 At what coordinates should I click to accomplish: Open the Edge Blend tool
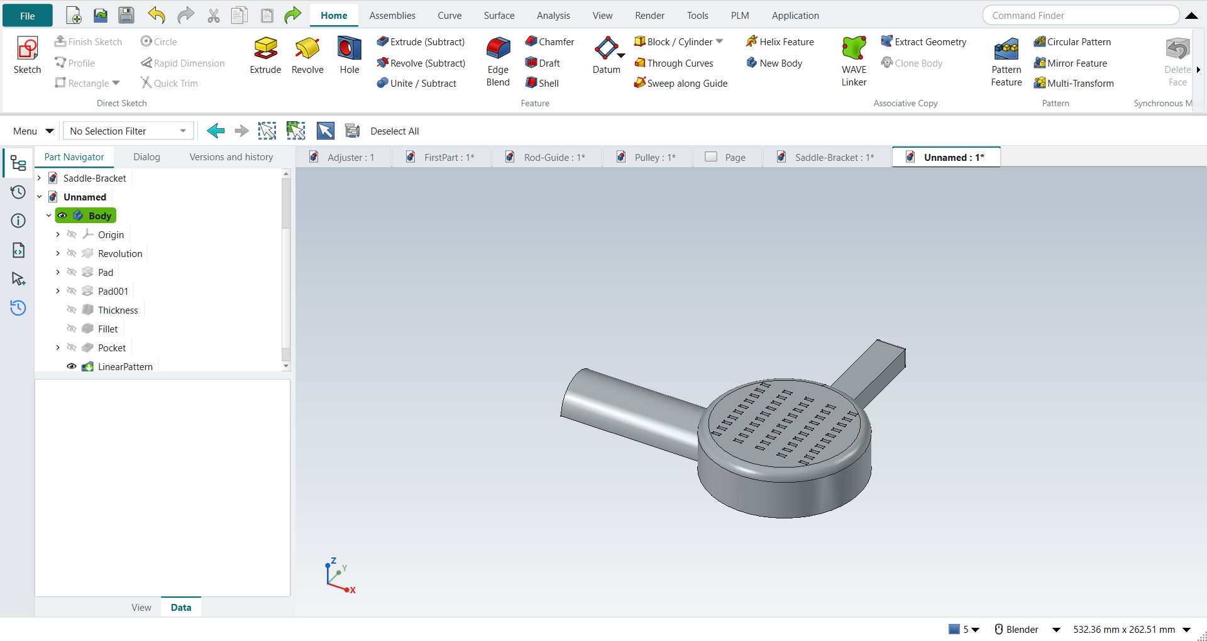(498, 62)
